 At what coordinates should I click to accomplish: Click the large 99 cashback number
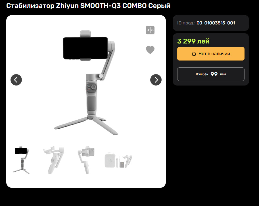[x=214, y=74]
